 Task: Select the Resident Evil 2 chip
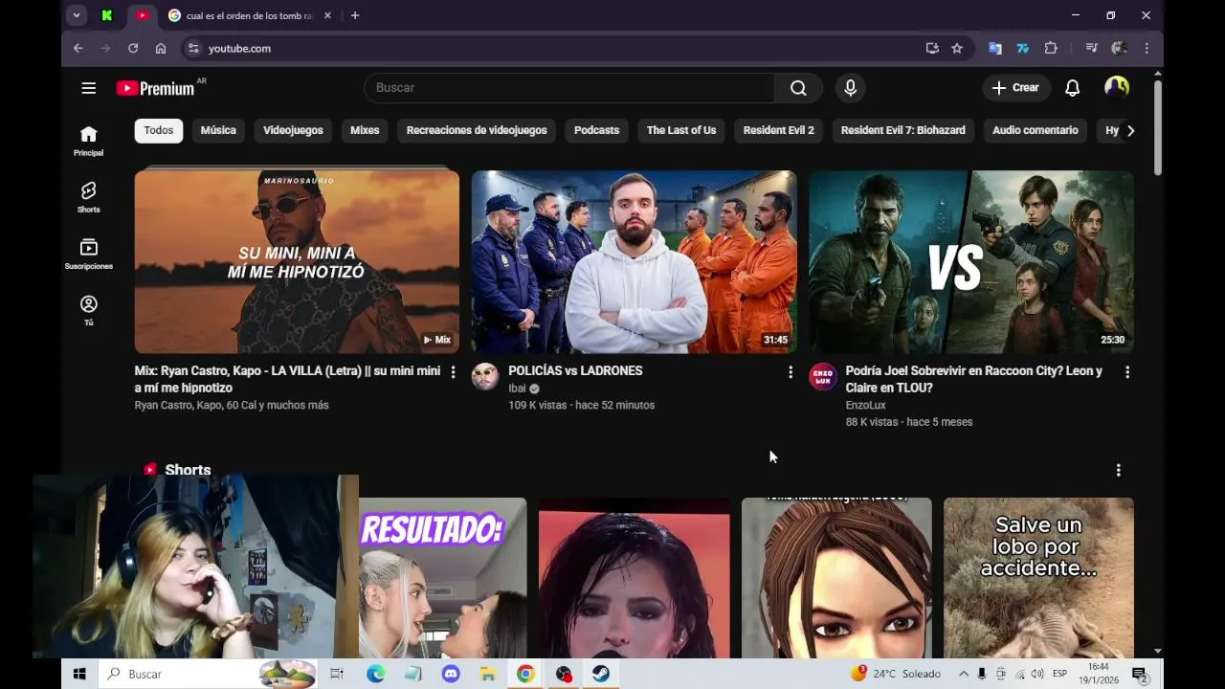click(779, 130)
